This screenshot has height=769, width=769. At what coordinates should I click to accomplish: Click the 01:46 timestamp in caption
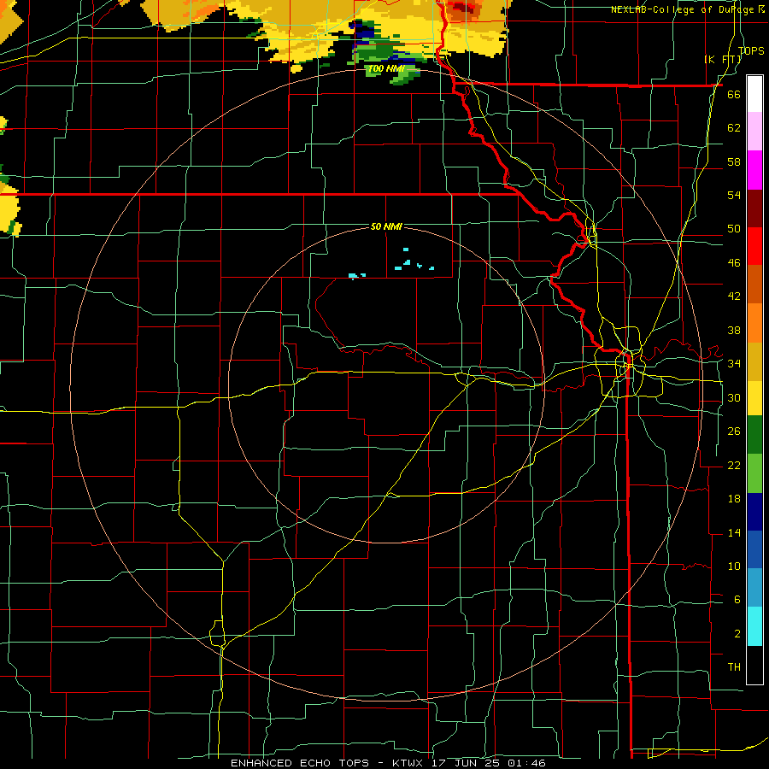[x=527, y=763]
